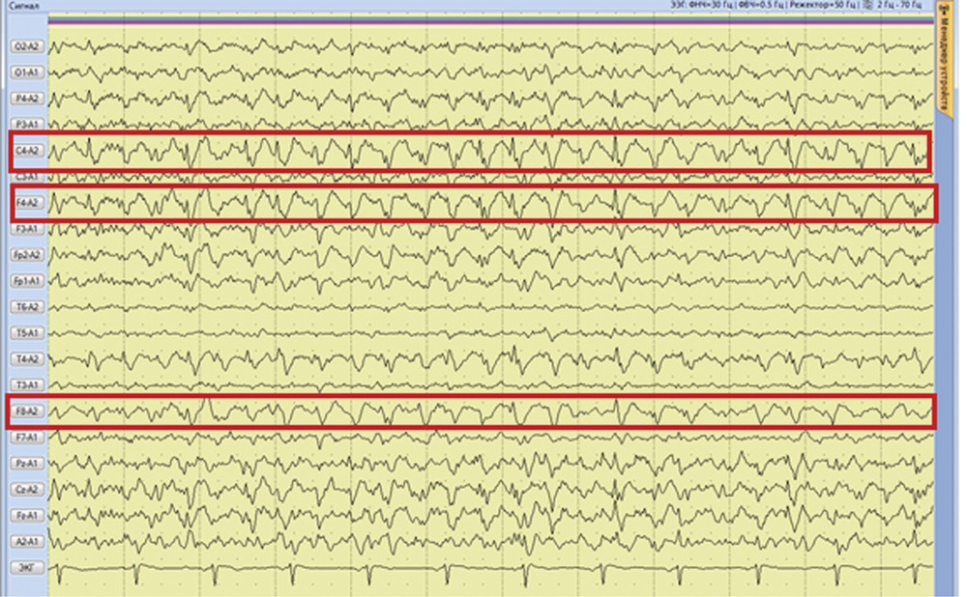Click the Pz-A1 lead button
Image resolution: width=967 pixels, height=597 pixels.
[x=25, y=464]
